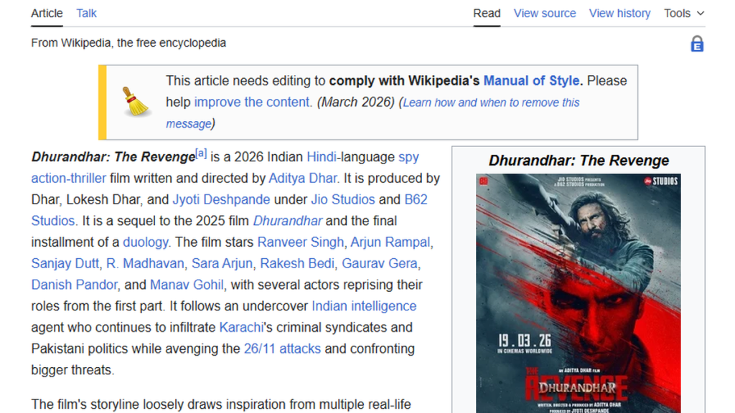This screenshot has height=413, width=735.
Task: Click the 26/11 attacks link
Action: coord(284,348)
